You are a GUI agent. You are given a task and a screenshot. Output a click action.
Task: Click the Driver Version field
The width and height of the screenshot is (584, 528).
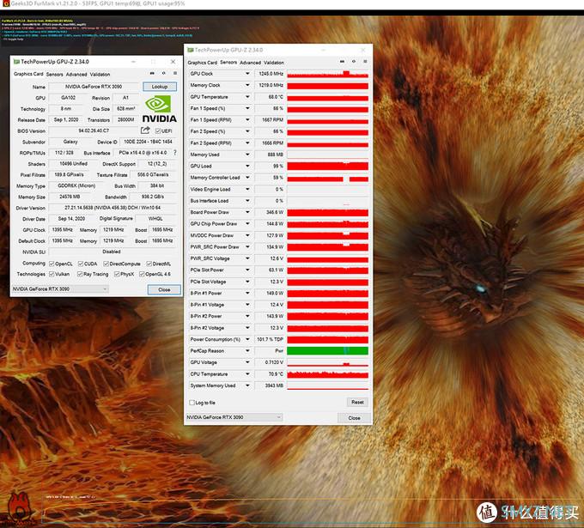click(x=113, y=208)
